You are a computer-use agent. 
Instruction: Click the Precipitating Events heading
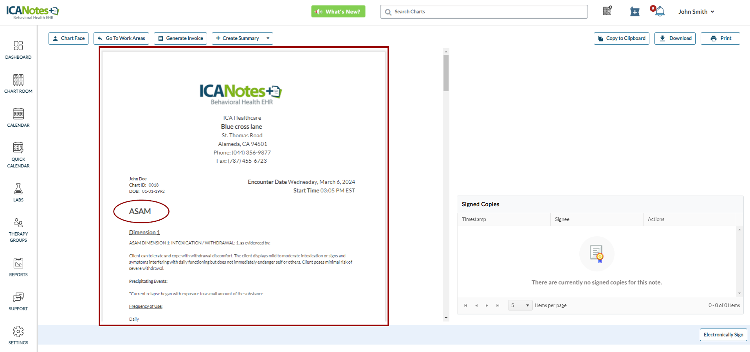tap(148, 281)
